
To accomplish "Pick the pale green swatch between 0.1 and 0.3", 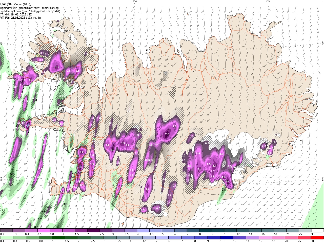I will click(x=7, y=238).
